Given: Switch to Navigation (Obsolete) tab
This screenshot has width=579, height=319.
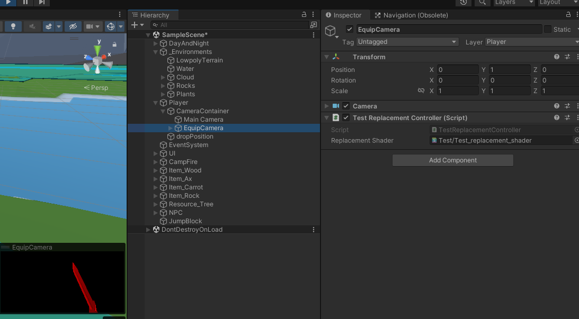Looking at the screenshot, I should [411, 15].
